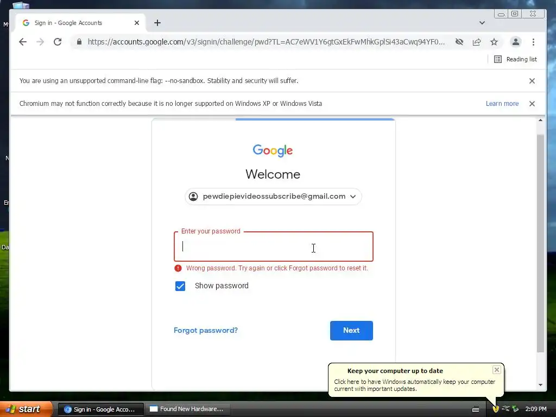Open the three-dot browser menu
This screenshot has height=417, width=556.
(533, 42)
